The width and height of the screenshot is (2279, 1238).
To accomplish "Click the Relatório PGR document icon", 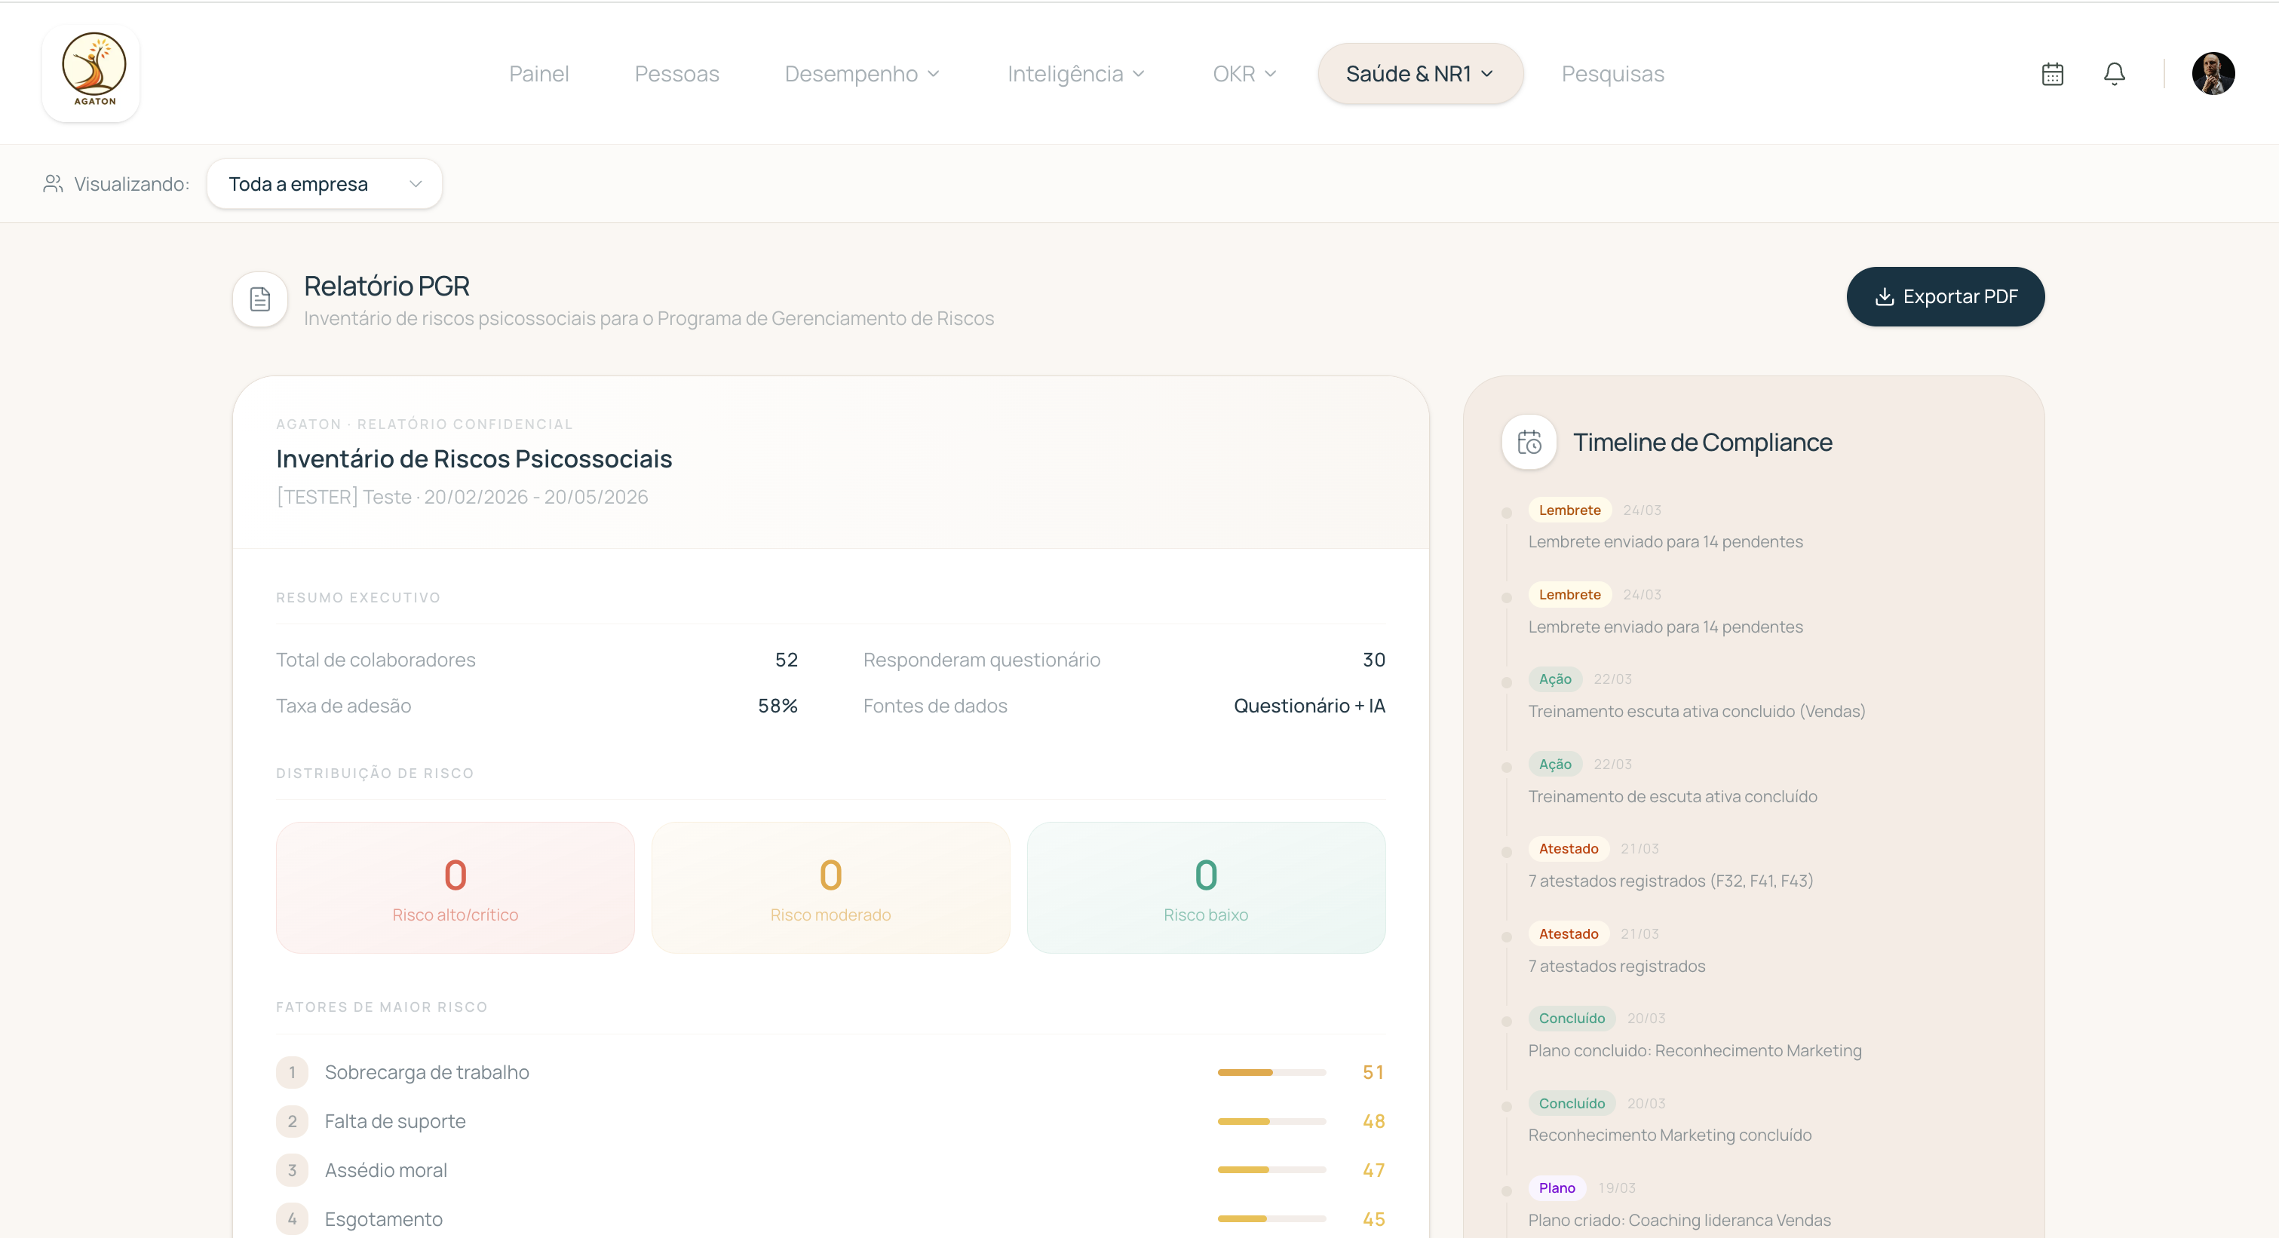I will pyautogui.click(x=260, y=299).
